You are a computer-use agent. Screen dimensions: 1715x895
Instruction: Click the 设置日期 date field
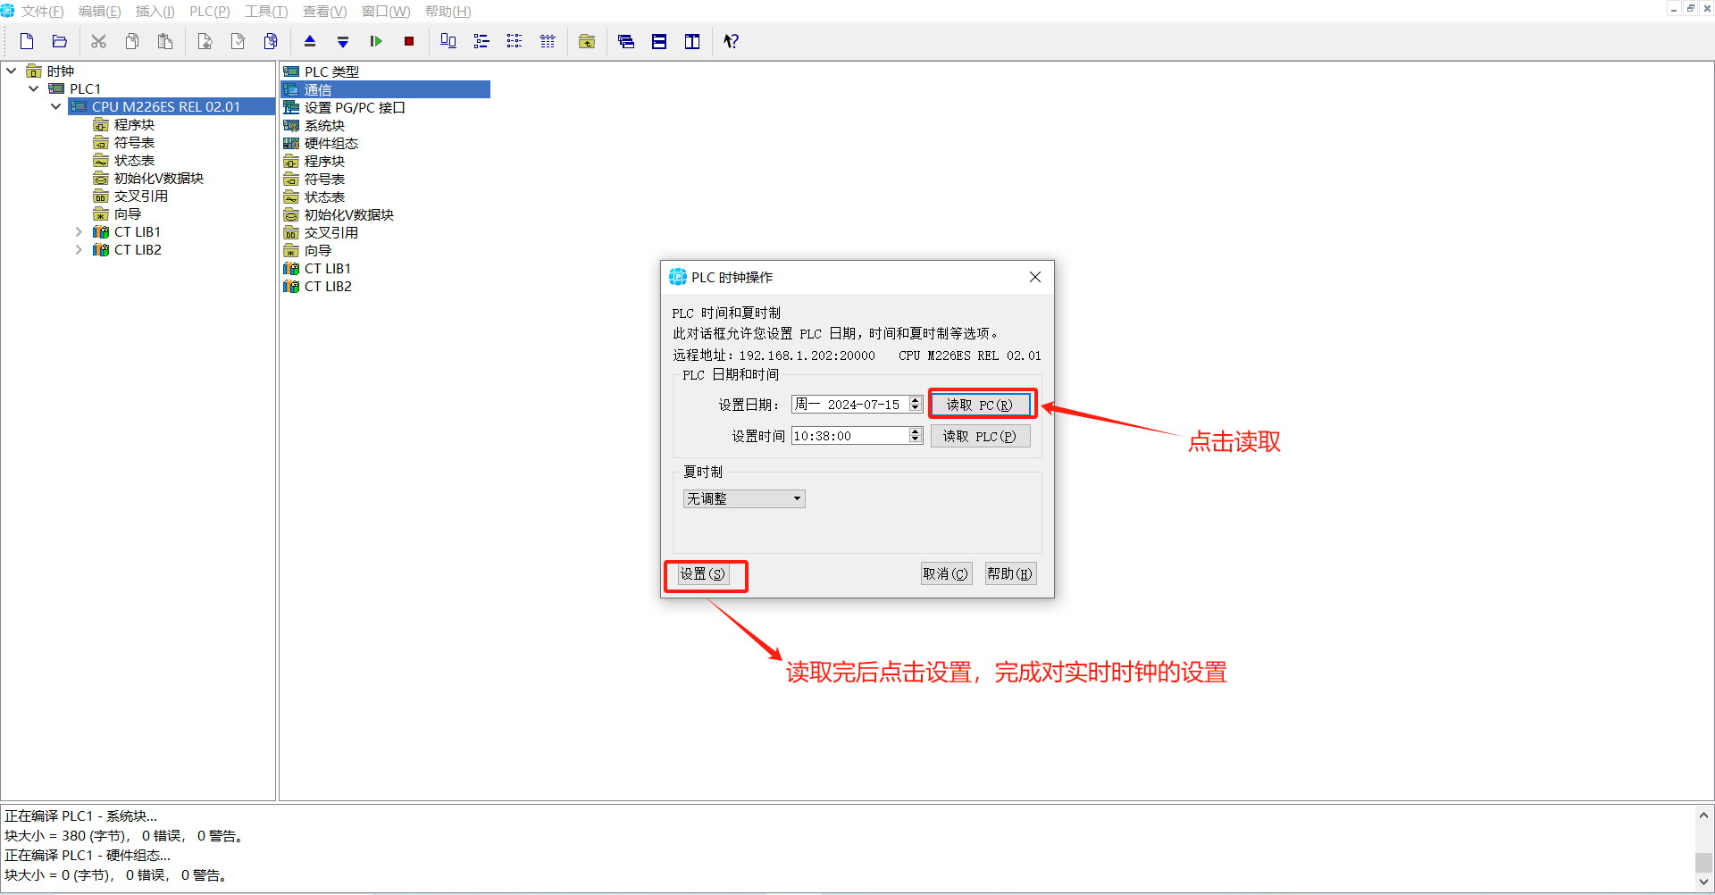[x=850, y=404]
